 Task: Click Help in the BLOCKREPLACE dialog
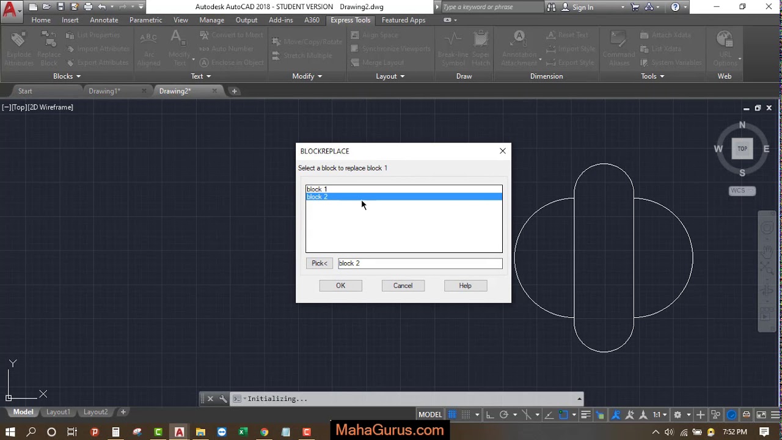point(465,285)
